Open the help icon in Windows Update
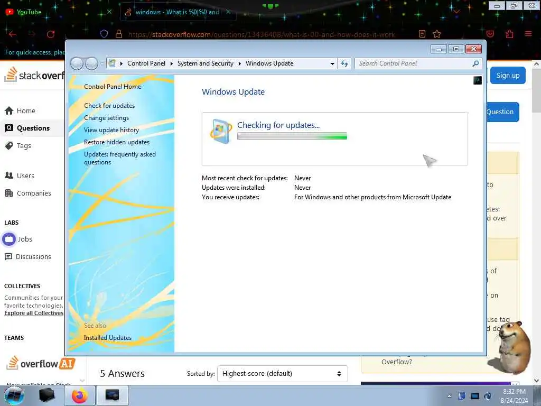 (x=478, y=80)
